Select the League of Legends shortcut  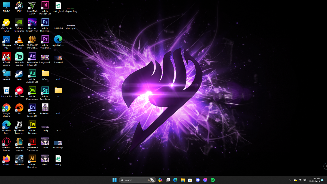(x=19, y=142)
